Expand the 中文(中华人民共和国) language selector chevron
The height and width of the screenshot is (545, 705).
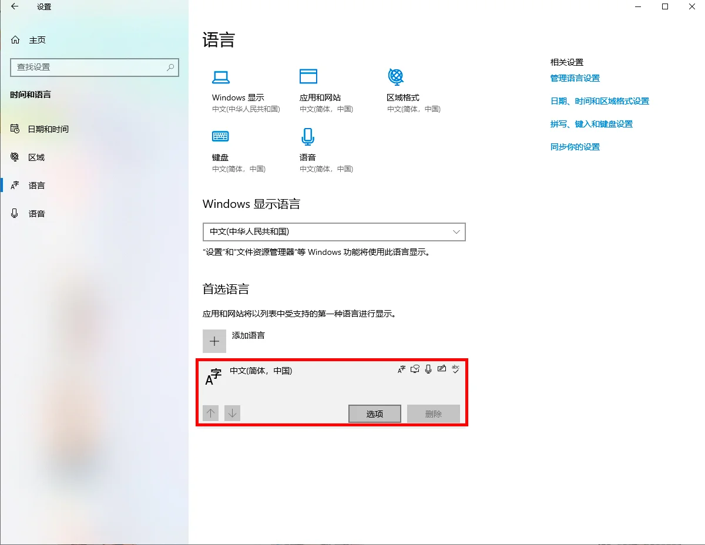click(456, 232)
